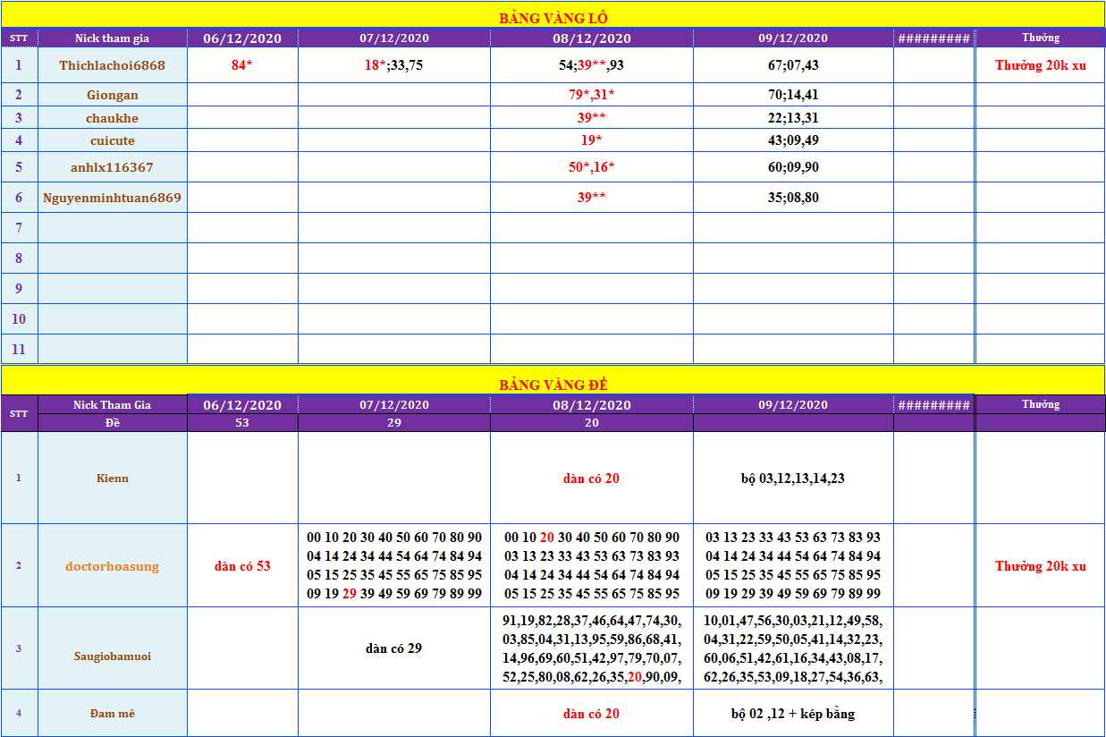Select "Nick Tham Gia" header in Đề table
The width and height of the screenshot is (1106, 737).
(113, 405)
